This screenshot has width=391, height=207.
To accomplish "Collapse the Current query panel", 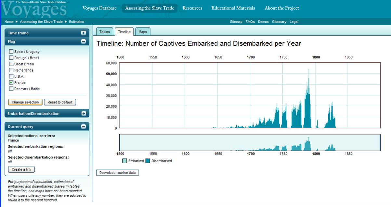I will tap(84, 127).
